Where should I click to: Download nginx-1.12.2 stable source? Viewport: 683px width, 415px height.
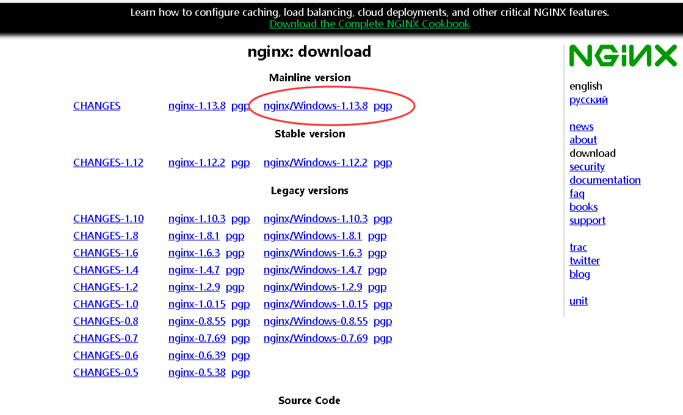click(x=197, y=162)
